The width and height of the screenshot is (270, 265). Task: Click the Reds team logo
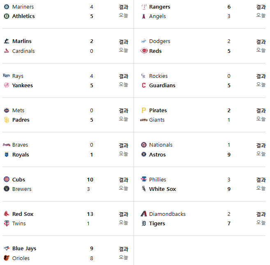144,51
